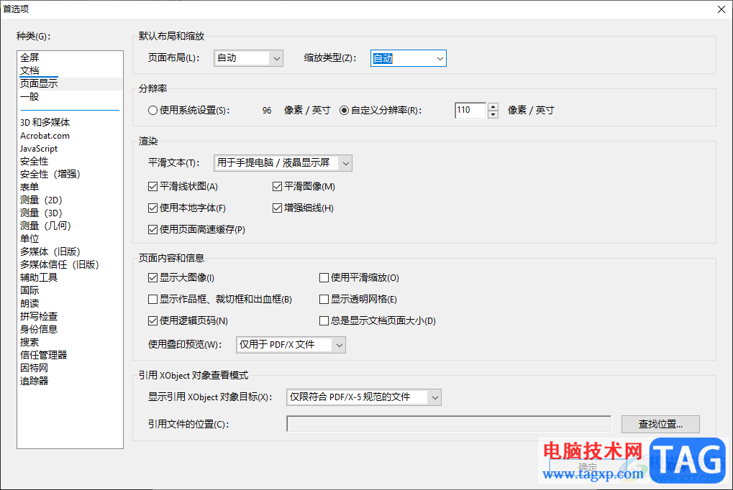Screen dimensions: 733x490
Task: Open 辅助工具 category
Action: pyautogui.click(x=39, y=277)
